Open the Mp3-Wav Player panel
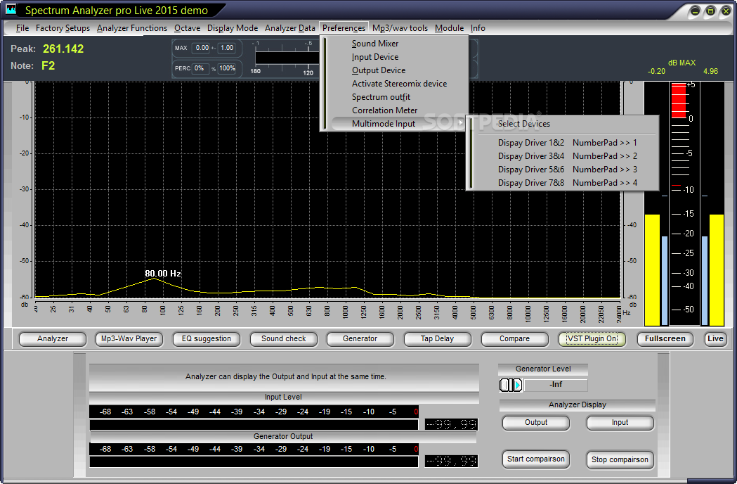This screenshot has height=484, width=737. pos(129,338)
